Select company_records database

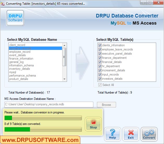point(35,48)
